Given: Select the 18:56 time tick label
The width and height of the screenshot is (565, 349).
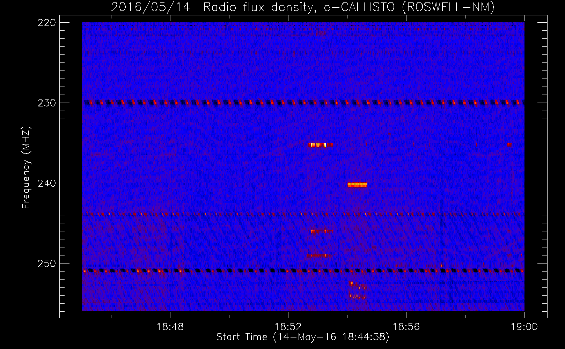Looking at the screenshot, I should (406, 327).
